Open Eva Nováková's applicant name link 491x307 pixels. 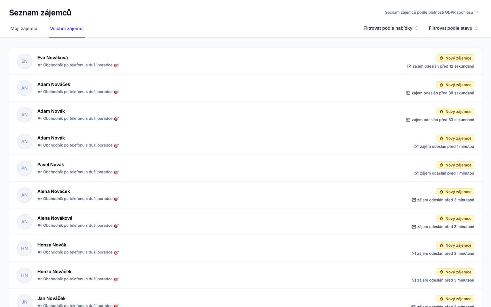(53, 58)
